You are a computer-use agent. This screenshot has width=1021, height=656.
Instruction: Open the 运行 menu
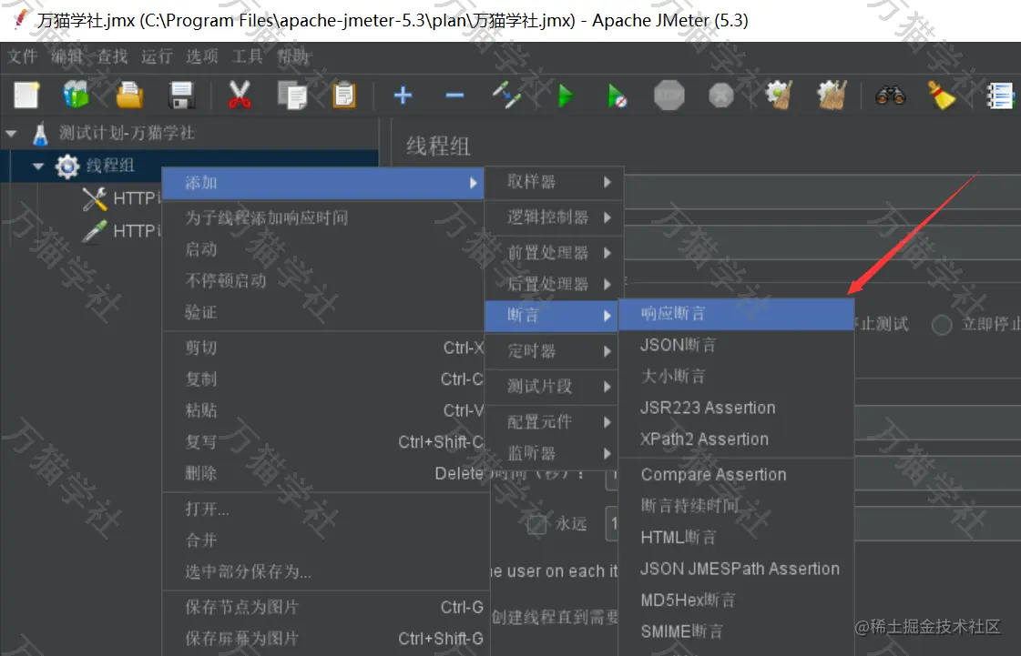[x=157, y=56]
